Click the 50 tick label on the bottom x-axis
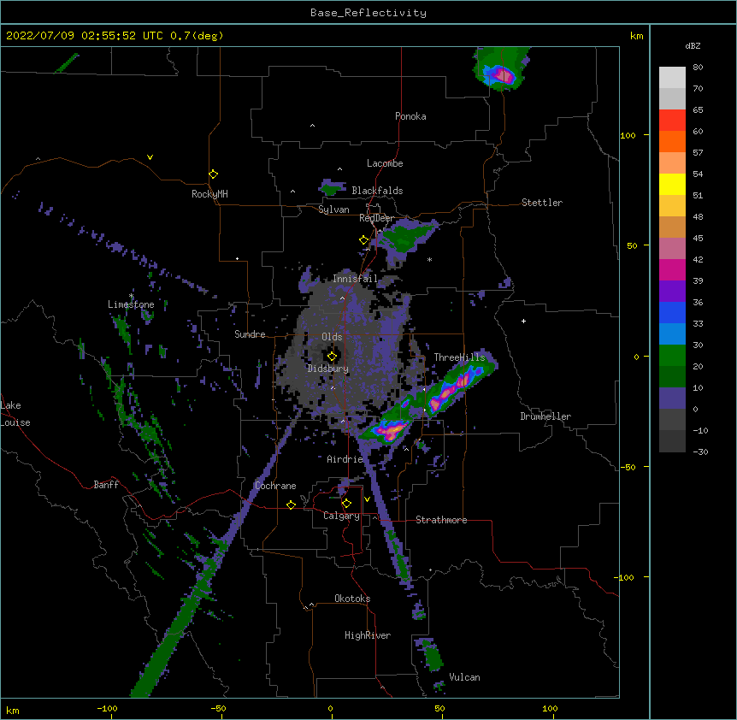Image resolution: width=737 pixels, height=720 pixels. point(439,708)
